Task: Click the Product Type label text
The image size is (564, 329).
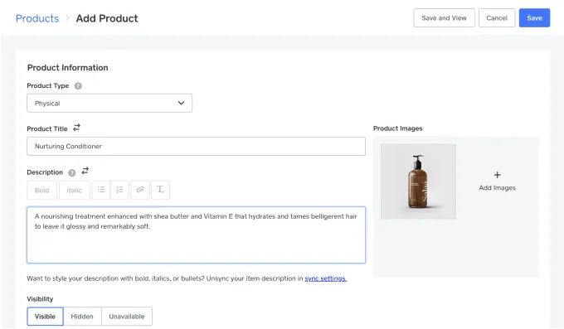Action: coord(48,86)
